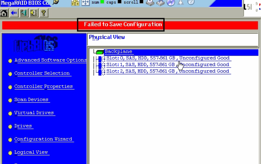Click the Scan Devices link

[x=31, y=100]
